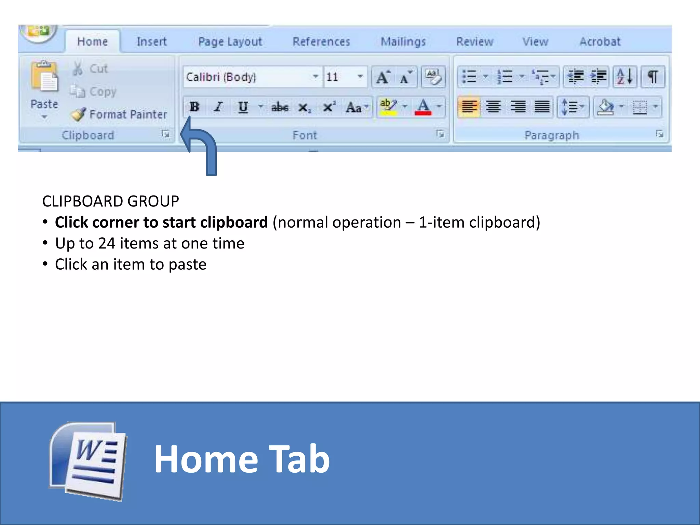The image size is (700, 525).
Task: Open the Font dialog launcher
Action: 440,134
